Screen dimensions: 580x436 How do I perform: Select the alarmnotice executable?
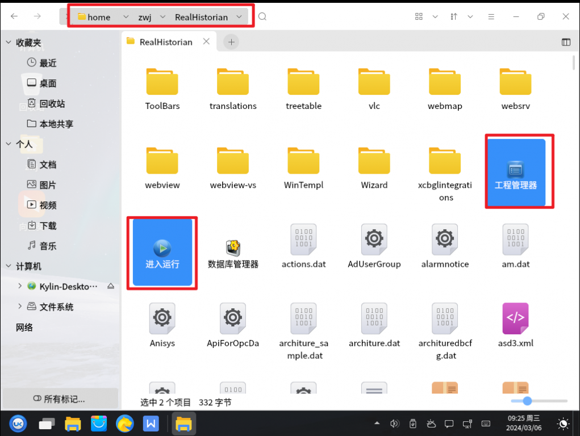point(445,246)
